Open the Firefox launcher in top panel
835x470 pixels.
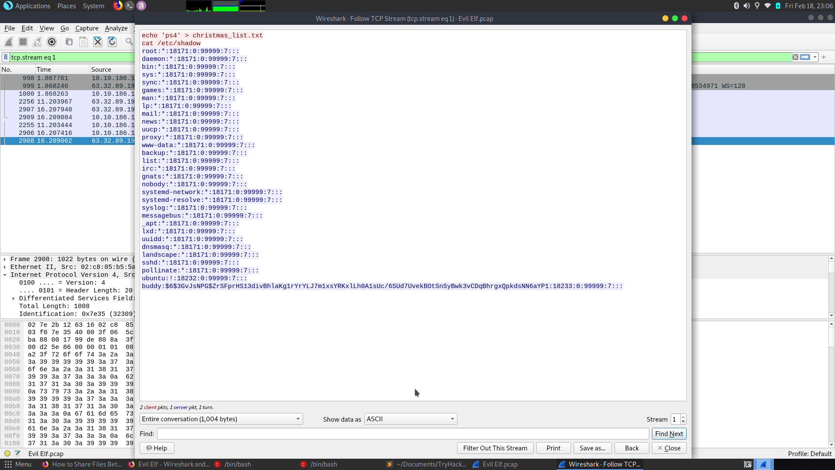click(x=117, y=6)
